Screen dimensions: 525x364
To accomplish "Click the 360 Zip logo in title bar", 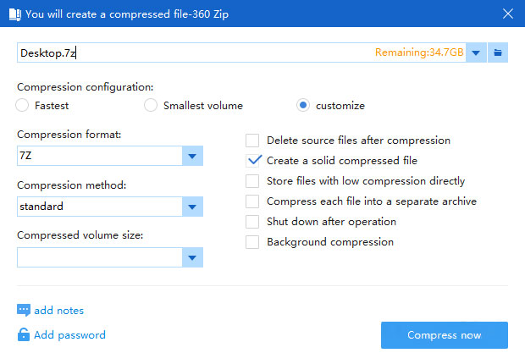I will pos(14,14).
